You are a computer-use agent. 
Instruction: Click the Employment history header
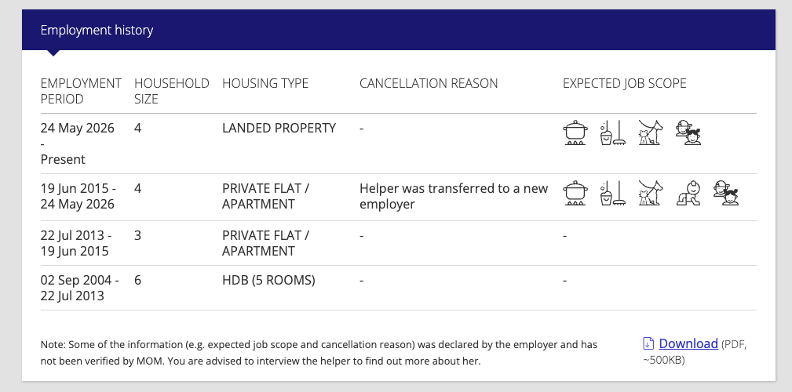pos(97,31)
